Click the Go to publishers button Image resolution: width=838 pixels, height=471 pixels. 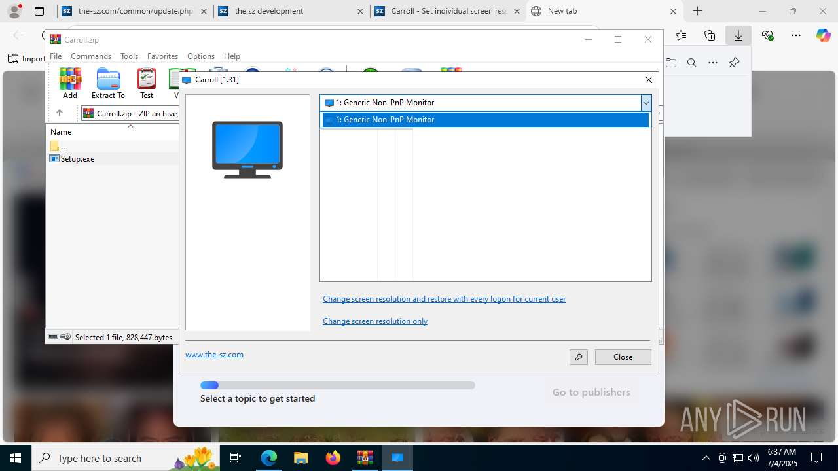tap(591, 392)
